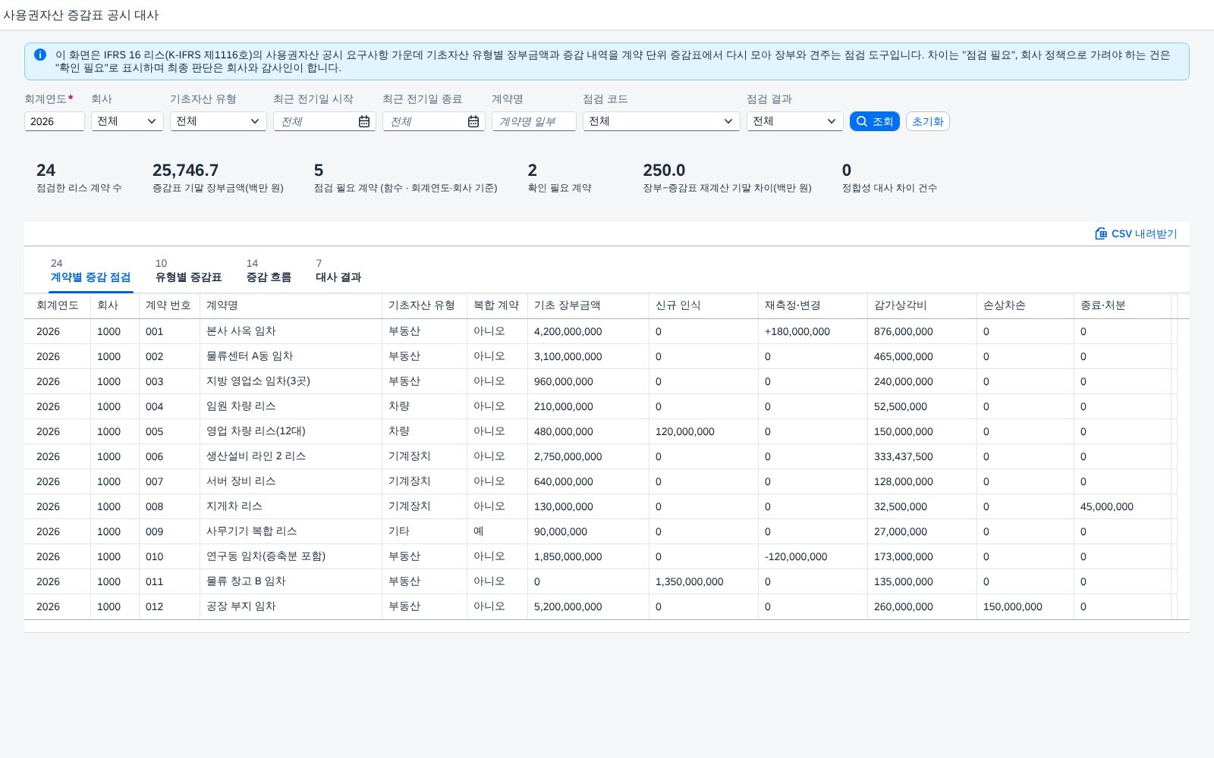Viewport: 1214px width, 758px height.
Task: Click the 초기화 reset button
Action: coord(928,121)
